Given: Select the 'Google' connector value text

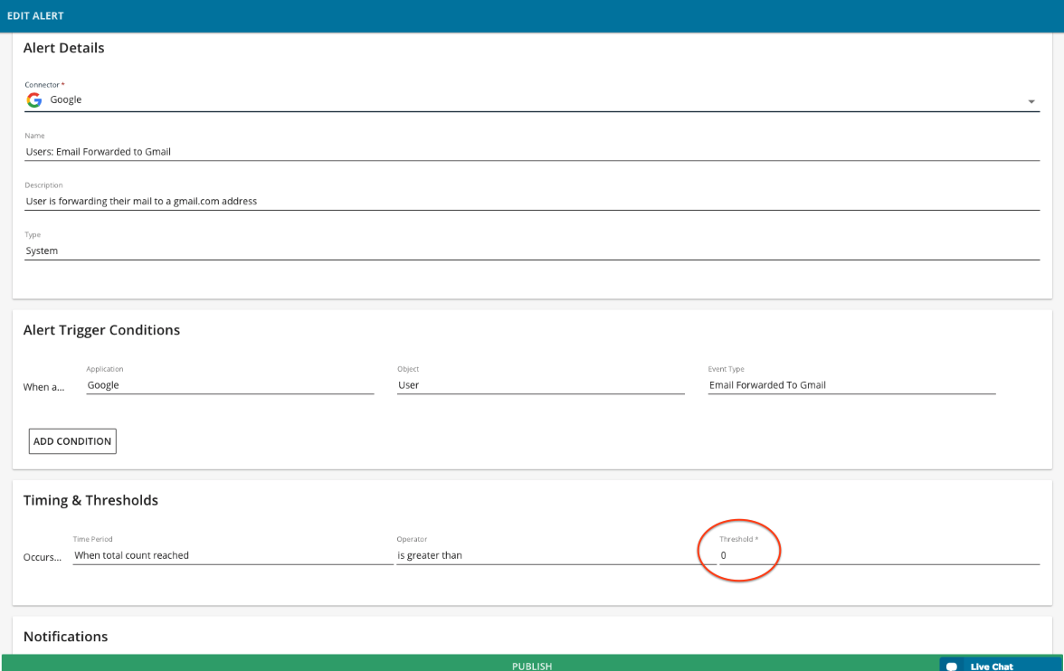Looking at the screenshot, I should click(x=66, y=99).
